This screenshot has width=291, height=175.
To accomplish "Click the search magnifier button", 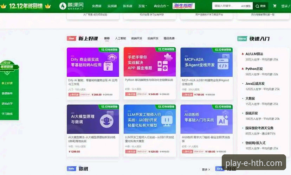I will click(260, 6).
